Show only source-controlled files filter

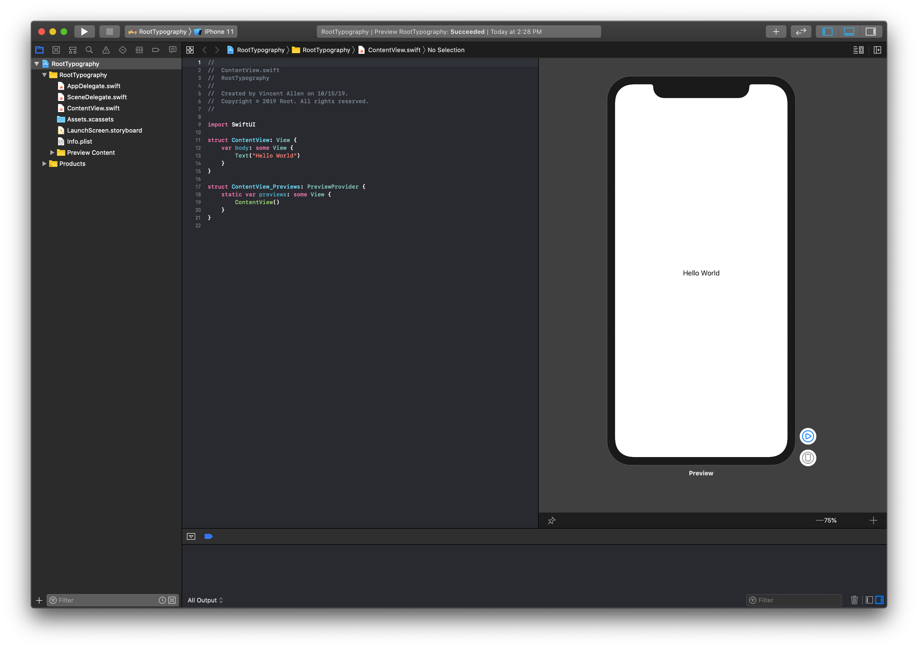point(172,600)
